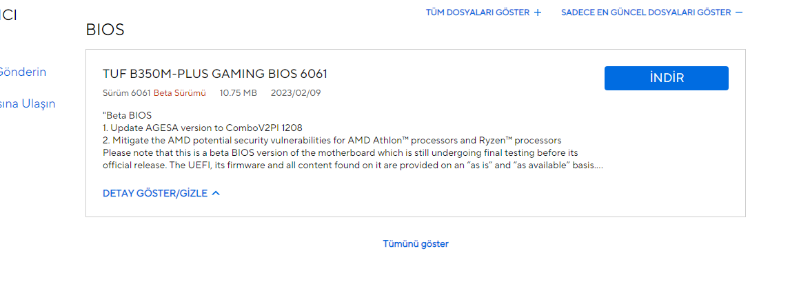
Task: Click the red Beta Sürümü label
Action: point(180,93)
